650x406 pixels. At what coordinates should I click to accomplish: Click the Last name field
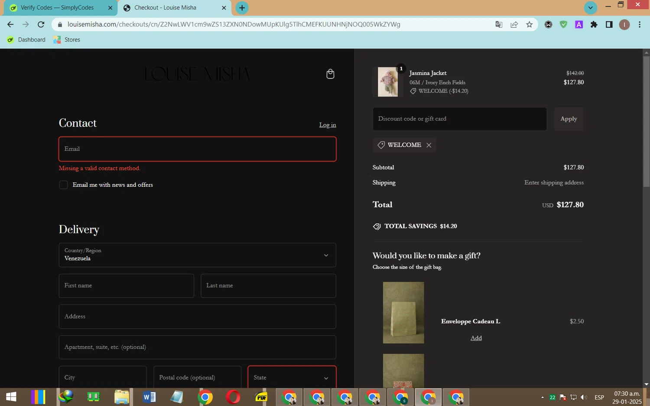(x=268, y=286)
